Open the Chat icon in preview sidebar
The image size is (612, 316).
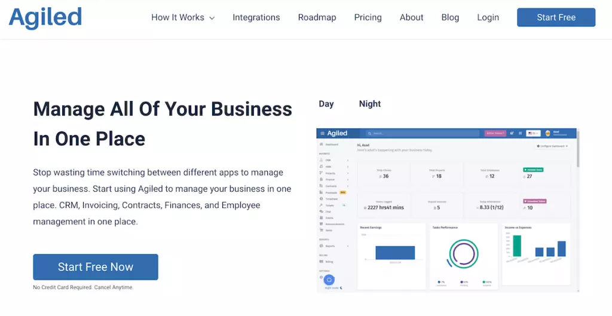(x=321, y=211)
